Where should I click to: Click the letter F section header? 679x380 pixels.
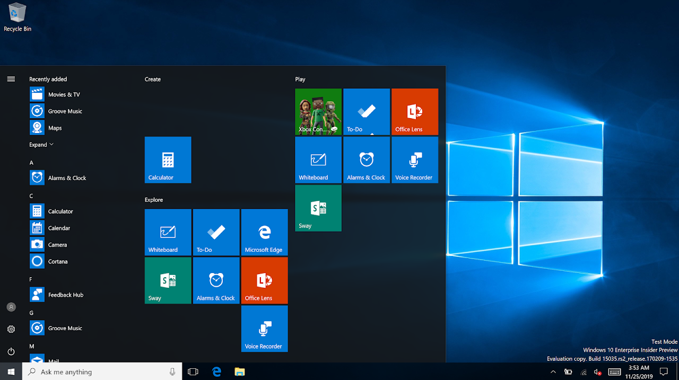tap(31, 279)
